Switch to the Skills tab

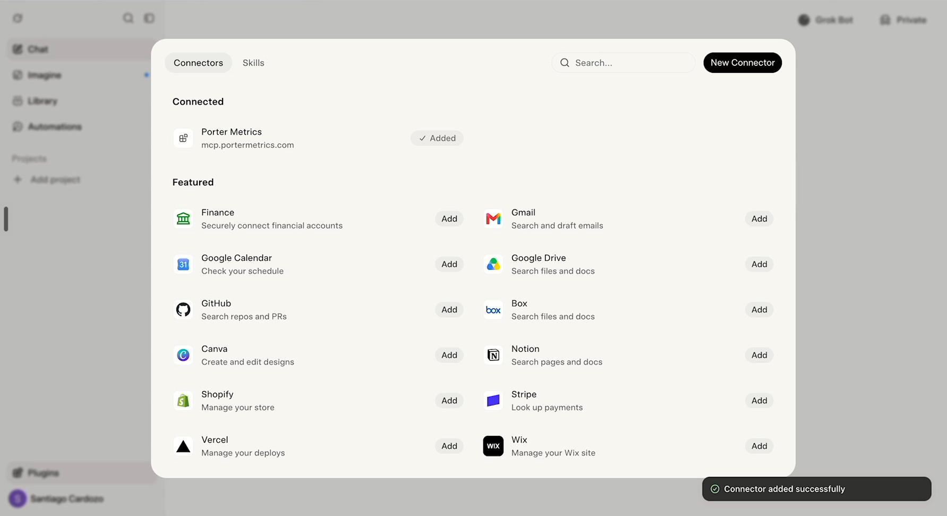tap(253, 63)
